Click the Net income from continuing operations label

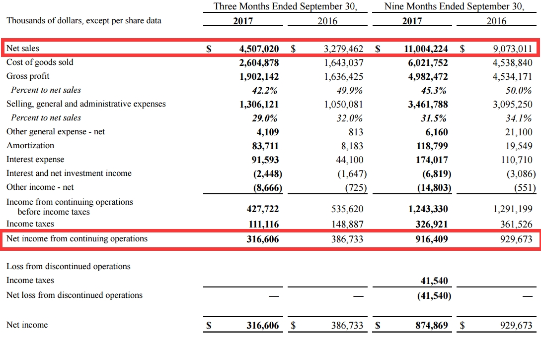click(x=77, y=239)
